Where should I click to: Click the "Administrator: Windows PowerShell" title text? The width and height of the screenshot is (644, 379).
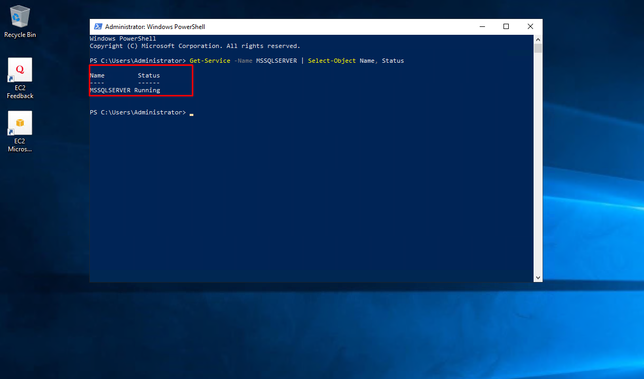[x=155, y=27]
